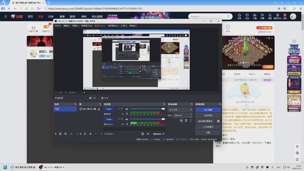Decrease the transition duration with the down stepper
The image size is (304, 171).
pyautogui.click(x=191, y=117)
